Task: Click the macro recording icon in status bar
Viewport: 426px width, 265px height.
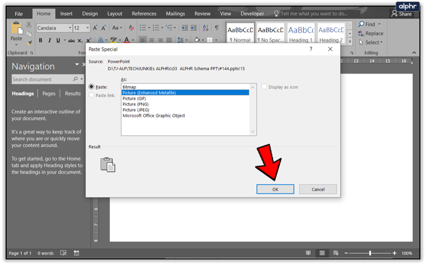Action: pos(76,253)
